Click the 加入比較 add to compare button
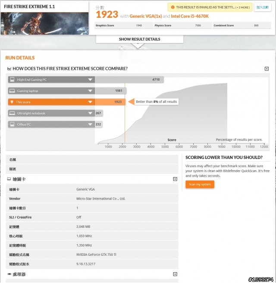 (x=263, y=7)
